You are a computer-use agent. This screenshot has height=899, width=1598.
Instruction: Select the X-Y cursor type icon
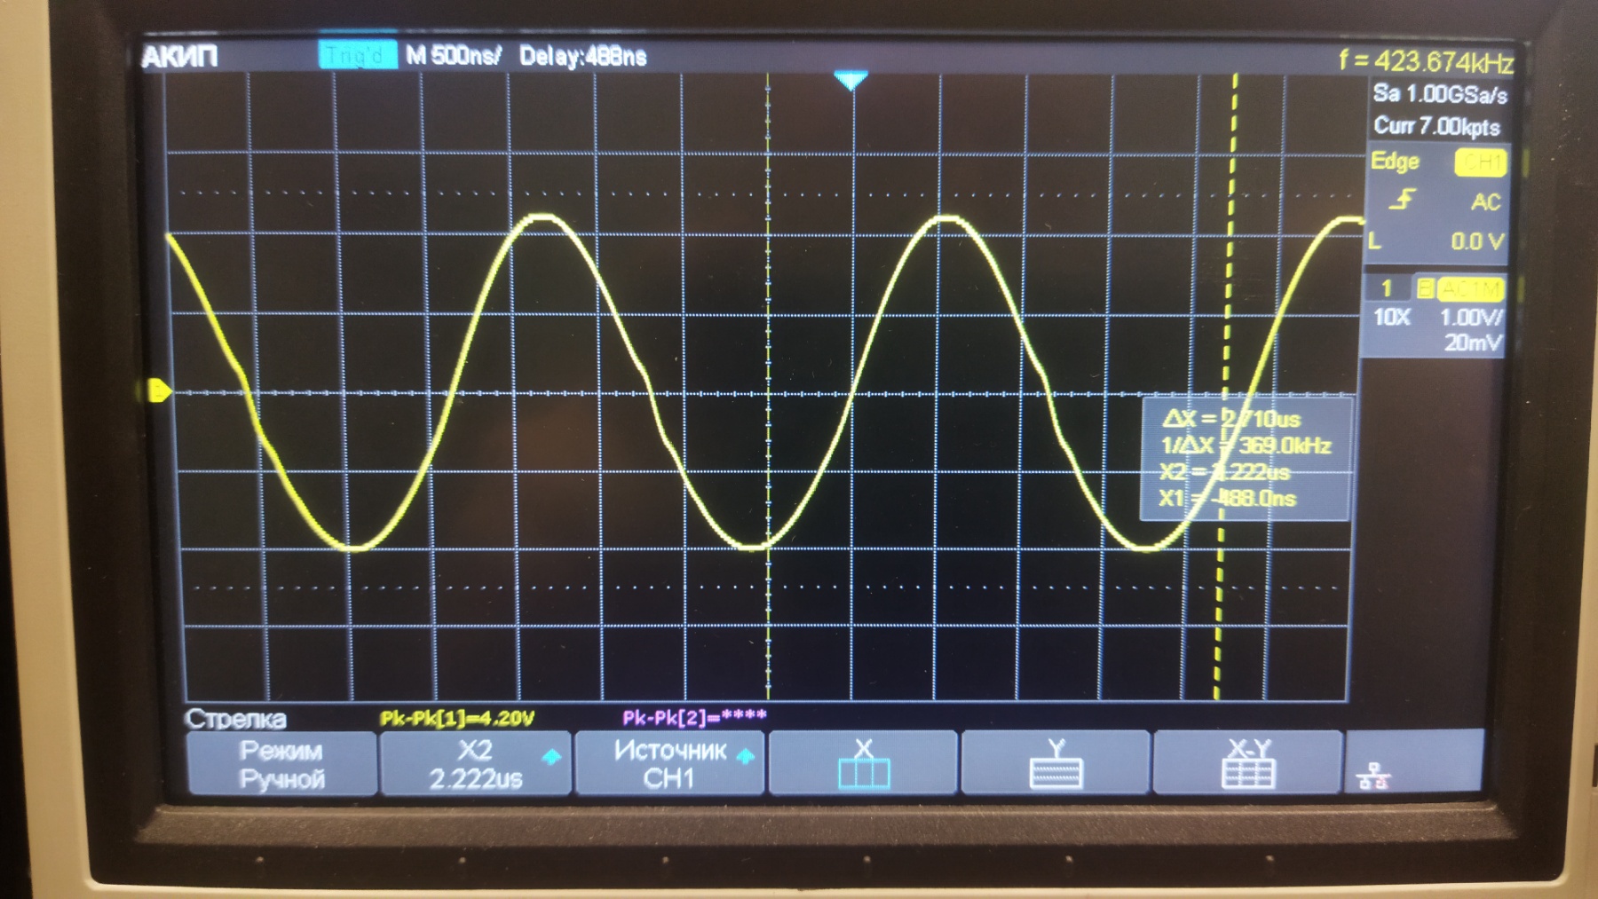[x=1247, y=762]
